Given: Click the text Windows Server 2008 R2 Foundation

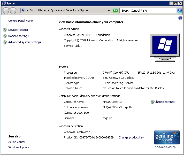Looking at the screenshot, I should 87,35.
